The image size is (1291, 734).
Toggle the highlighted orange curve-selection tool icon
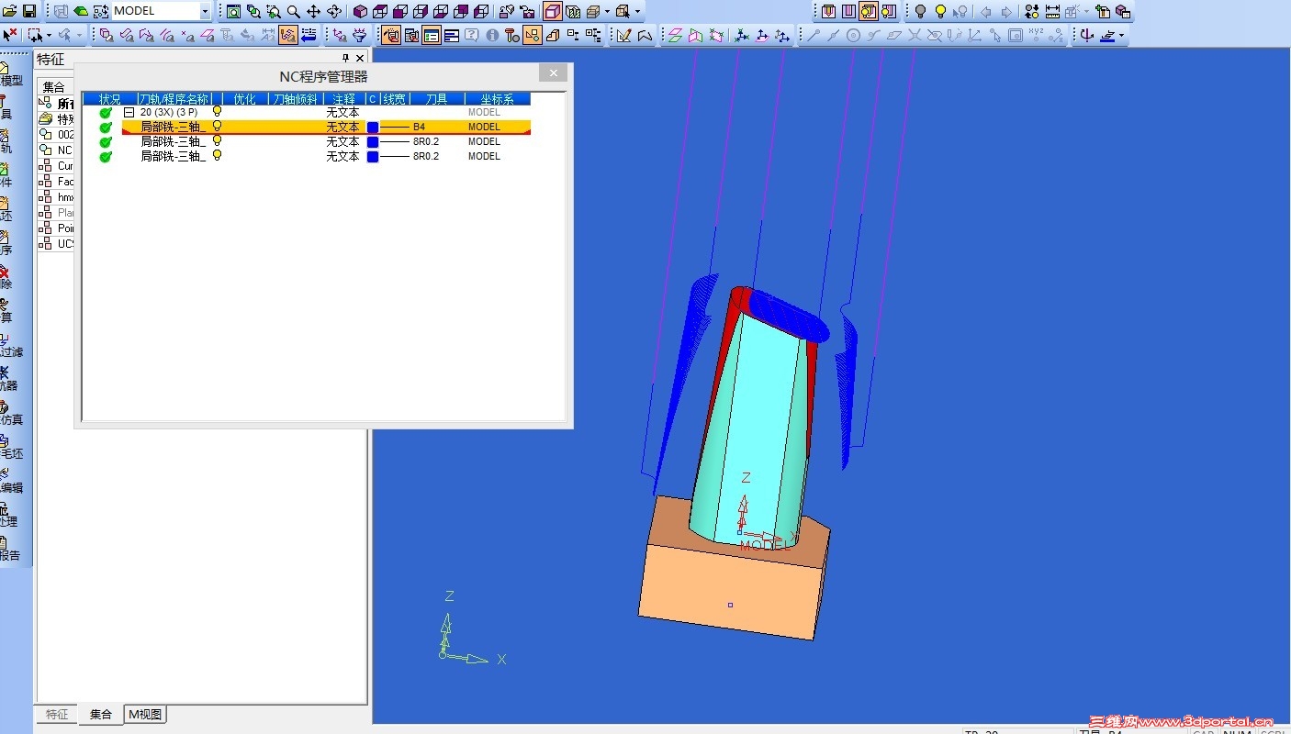pyautogui.click(x=287, y=36)
